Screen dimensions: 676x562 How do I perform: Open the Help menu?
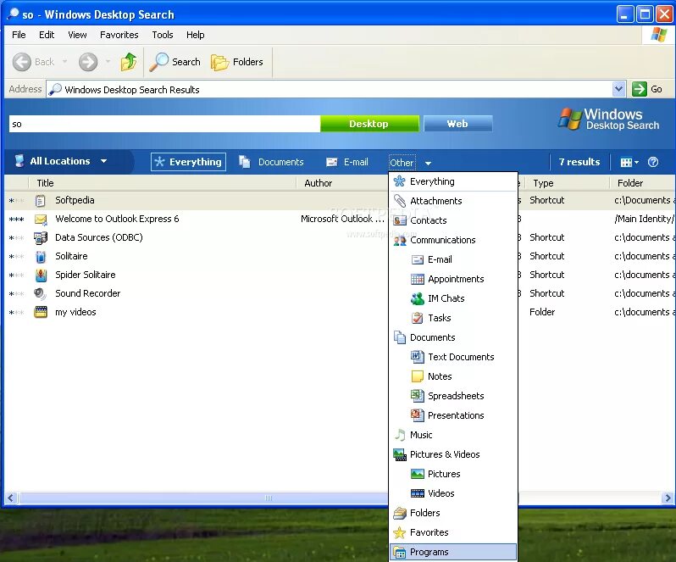[x=196, y=35]
